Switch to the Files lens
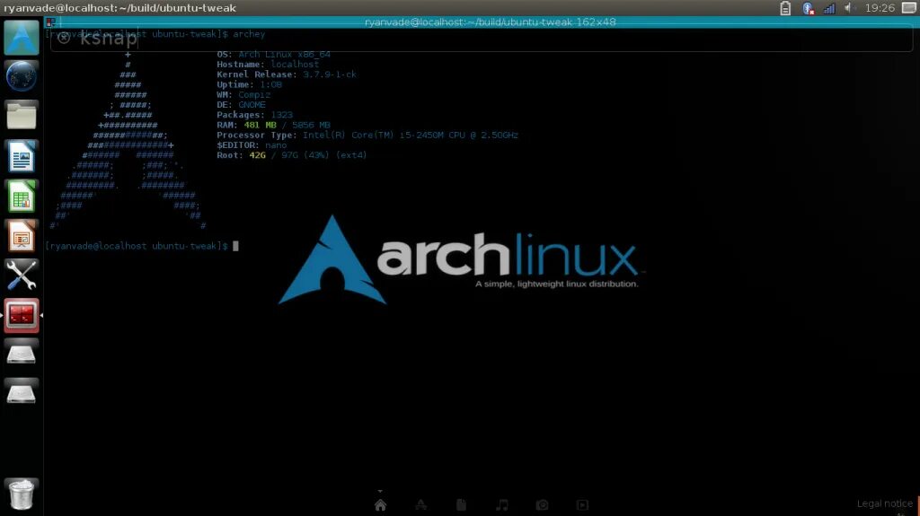This screenshot has height=516, width=920. pos(461,505)
